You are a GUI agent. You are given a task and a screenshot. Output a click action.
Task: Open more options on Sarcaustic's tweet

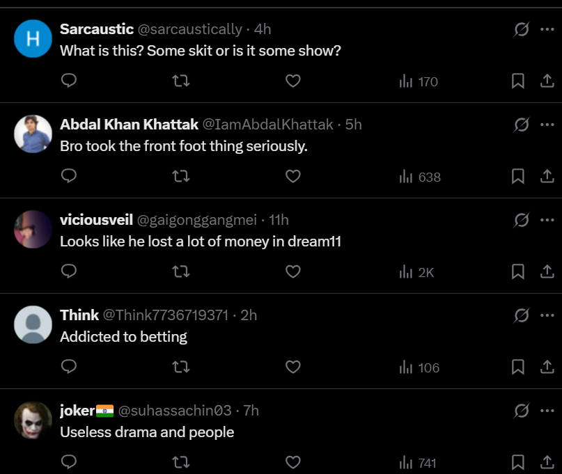point(547,29)
